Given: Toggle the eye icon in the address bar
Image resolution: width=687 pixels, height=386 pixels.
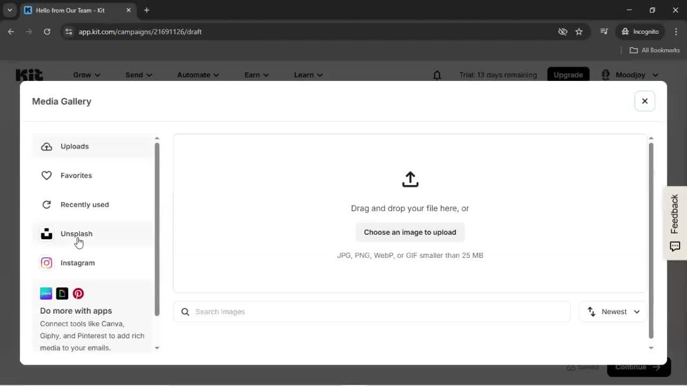Looking at the screenshot, I should coord(562,32).
